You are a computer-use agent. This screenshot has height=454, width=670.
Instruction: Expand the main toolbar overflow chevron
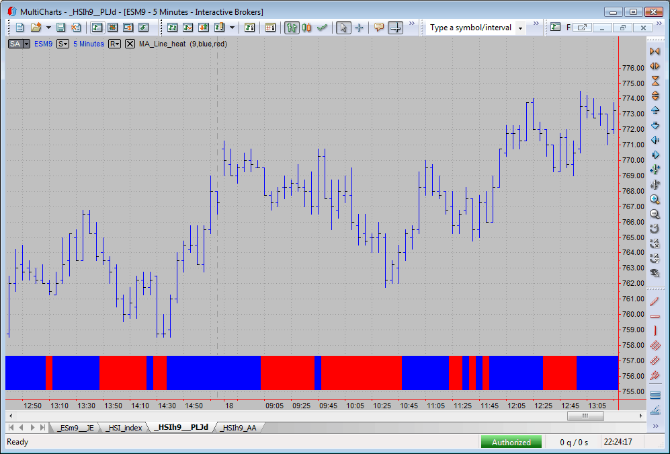(412, 24)
